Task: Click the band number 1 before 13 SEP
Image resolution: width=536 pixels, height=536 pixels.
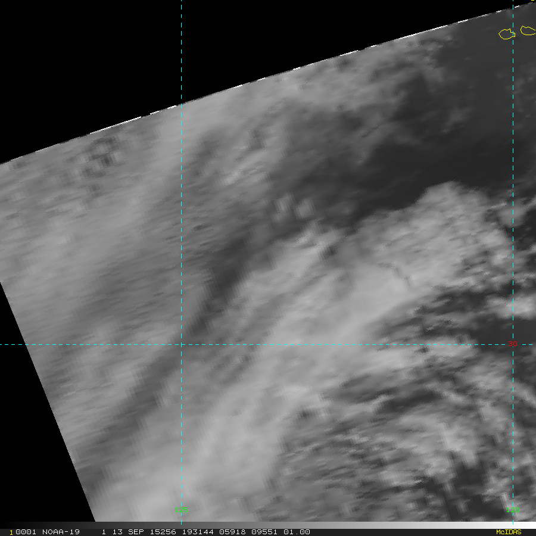Action: 104,532
